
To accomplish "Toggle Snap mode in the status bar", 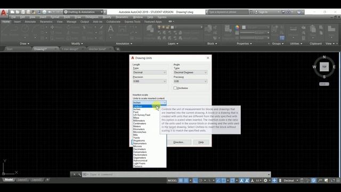I will 186,180.
